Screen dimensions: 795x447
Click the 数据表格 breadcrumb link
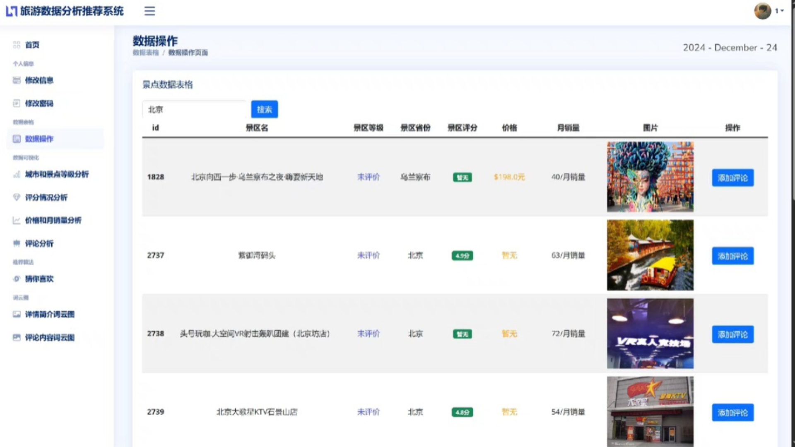pos(146,53)
